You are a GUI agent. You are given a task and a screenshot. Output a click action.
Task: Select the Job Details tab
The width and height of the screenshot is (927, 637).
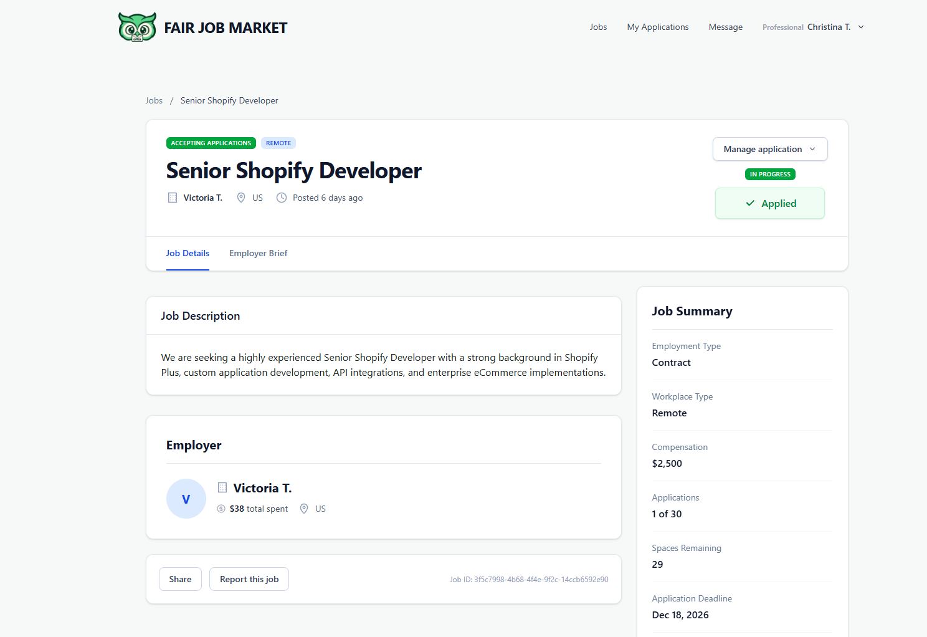[x=188, y=253]
